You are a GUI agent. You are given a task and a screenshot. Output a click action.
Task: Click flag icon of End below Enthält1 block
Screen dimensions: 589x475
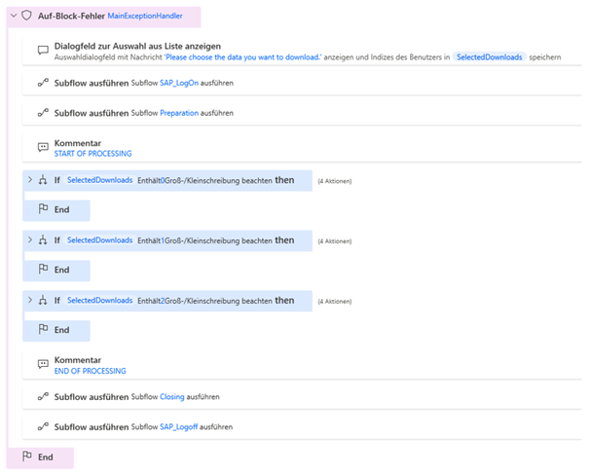pos(43,270)
